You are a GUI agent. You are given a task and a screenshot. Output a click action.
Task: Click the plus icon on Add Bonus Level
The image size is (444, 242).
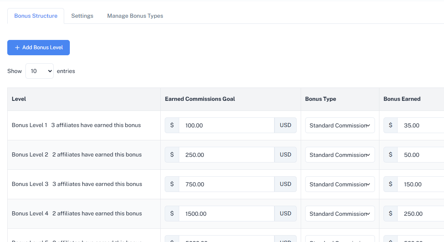coord(17,47)
